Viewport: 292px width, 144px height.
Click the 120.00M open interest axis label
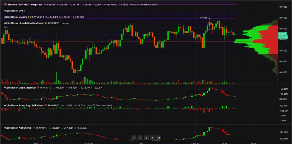pyautogui.click(x=283, y=94)
